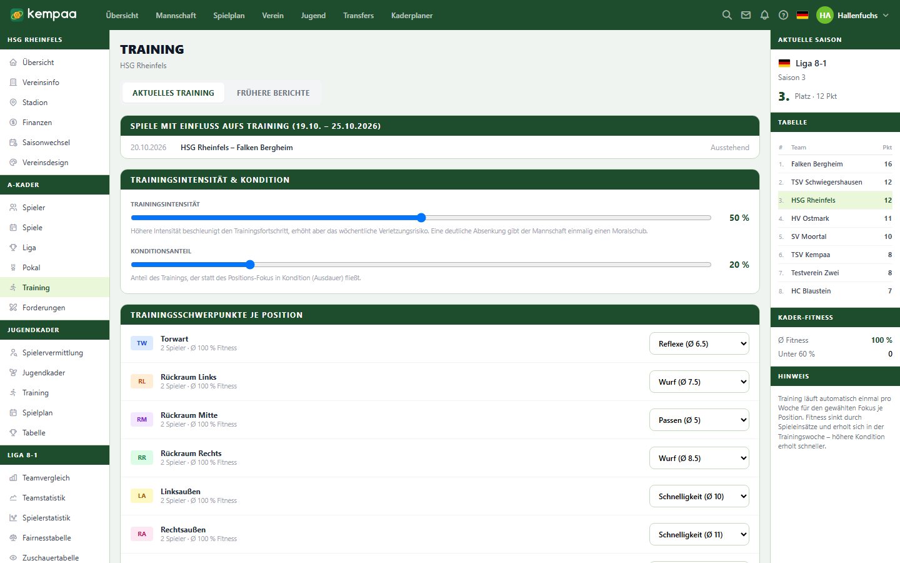Viewport: 900px width, 563px height.
Task: Open the Torwart training focus dropdown
Action: click(699, 343)
